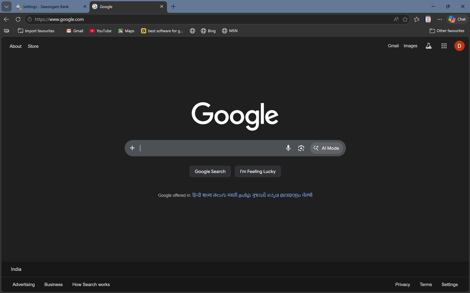Screen dimensions: 470x293
Task: Open the Google apps grid
Action: (x=444, y=46)
